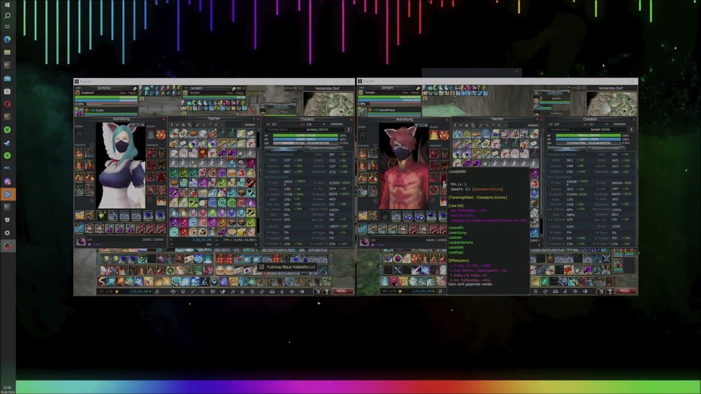Click the stat value 6887 in Jumbrica's Charakter panel

pos(286,171)
